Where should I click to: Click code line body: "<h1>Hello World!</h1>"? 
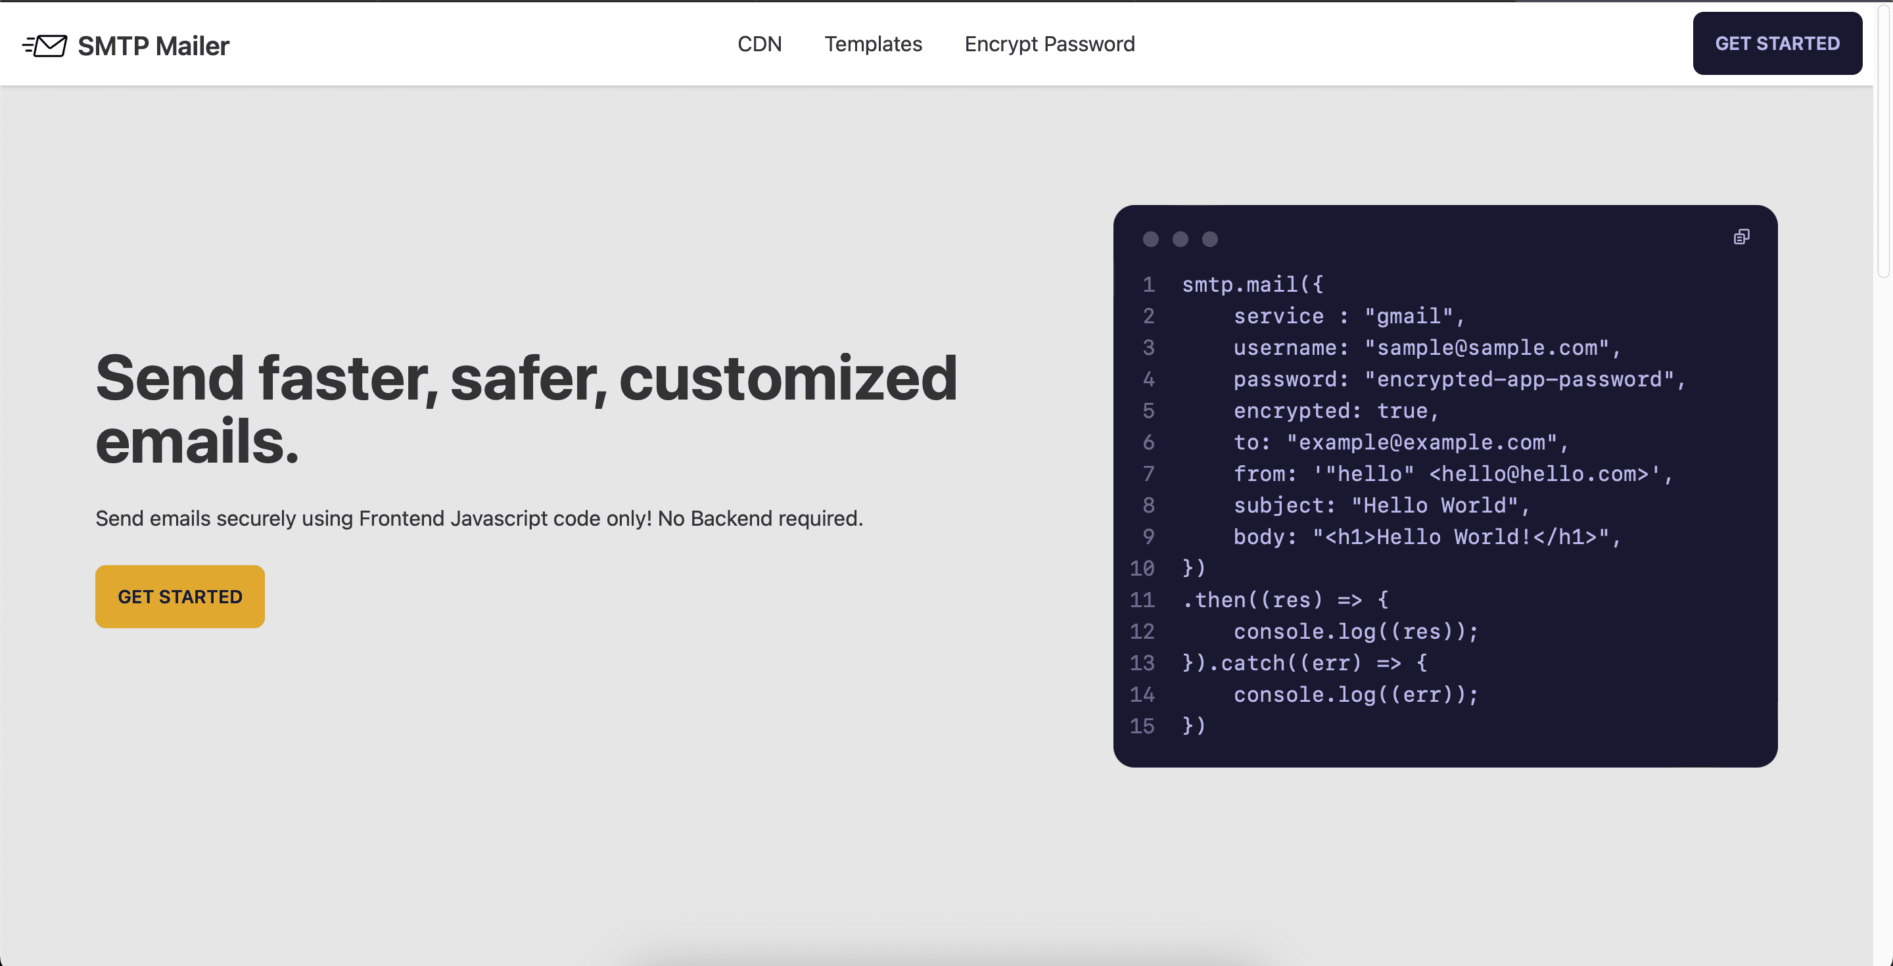[1427, 537]
